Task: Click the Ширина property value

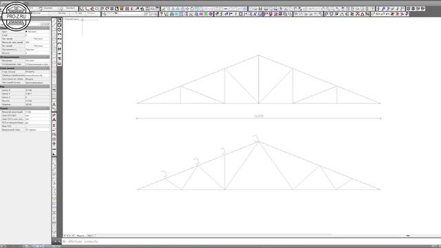Action: (x=37, y=104)
